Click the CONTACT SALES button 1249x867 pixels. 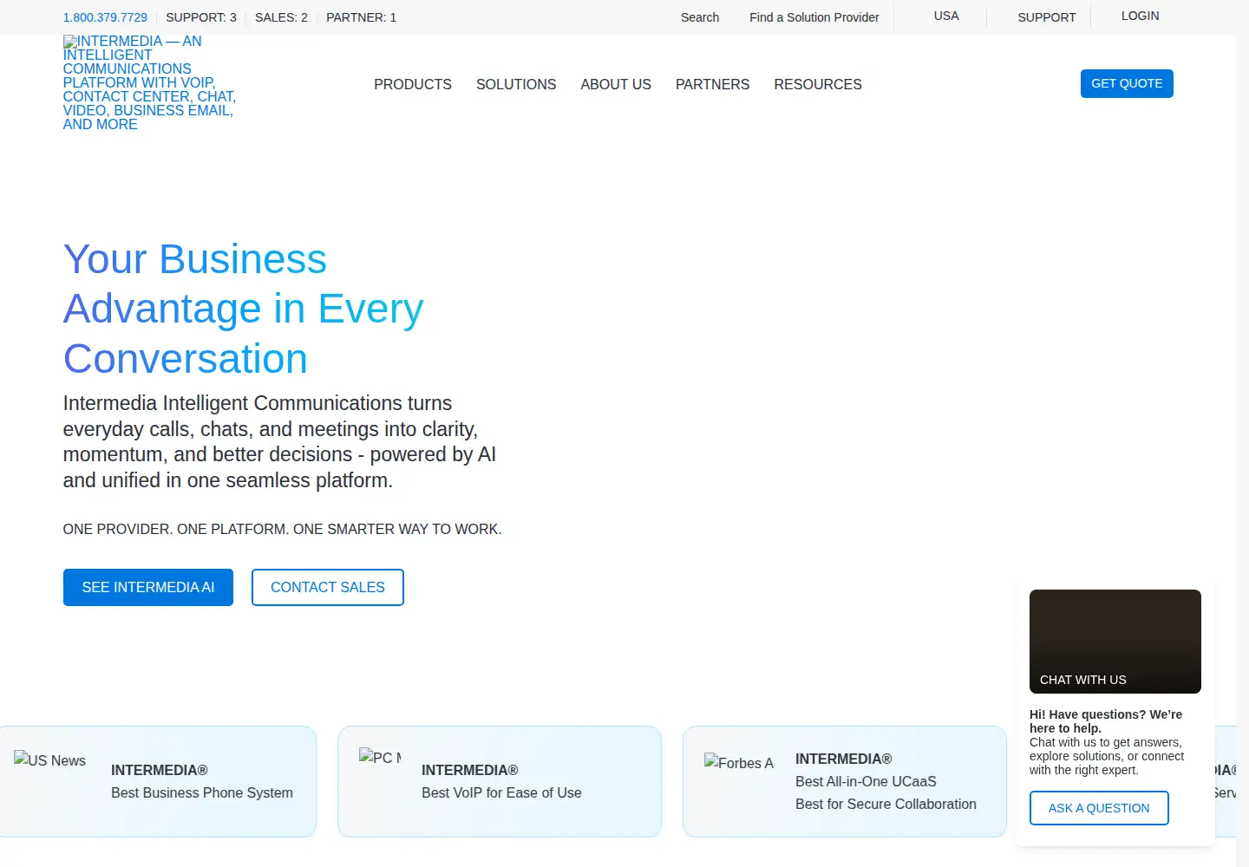tap(328, 587)
